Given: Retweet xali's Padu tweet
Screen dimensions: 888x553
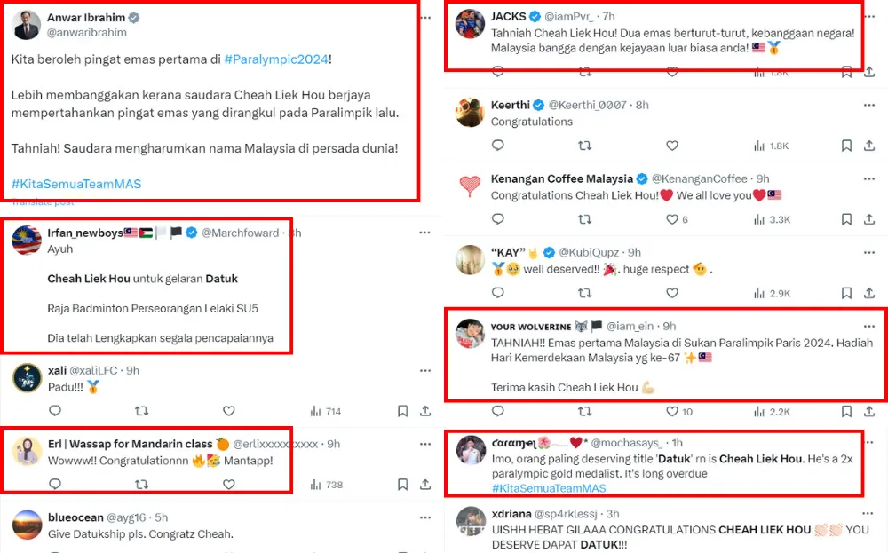Looking at the screenshot, I should [141, 411].
